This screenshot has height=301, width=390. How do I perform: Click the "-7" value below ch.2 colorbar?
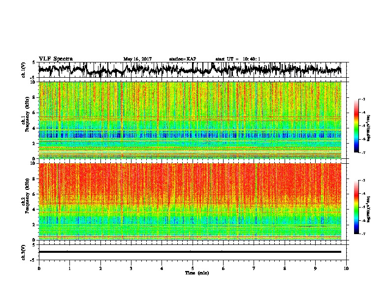363,234
